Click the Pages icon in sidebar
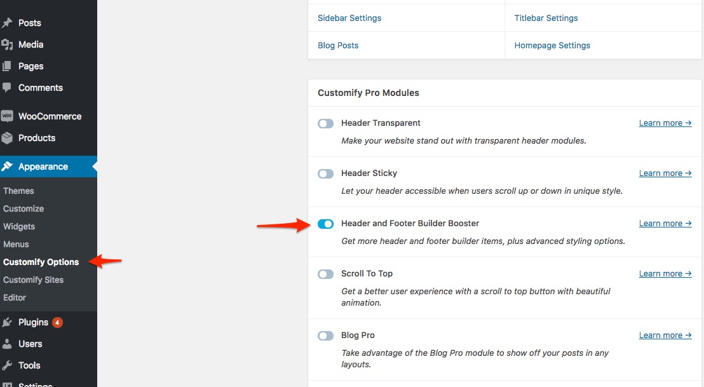 point(7,66)
